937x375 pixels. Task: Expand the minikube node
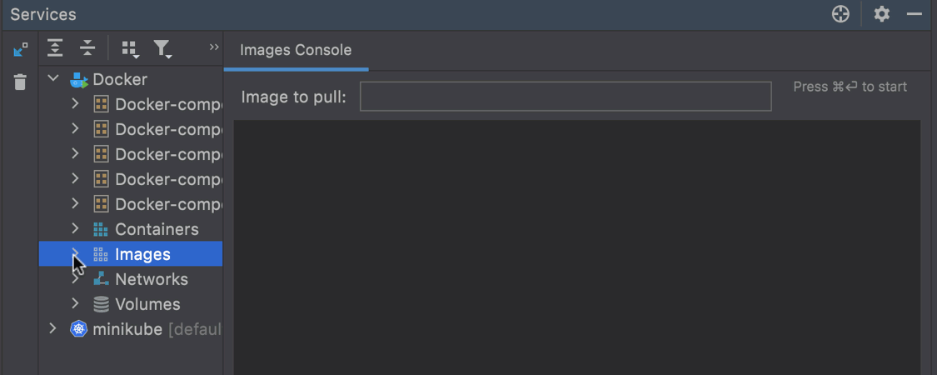[x=54, y=329]
